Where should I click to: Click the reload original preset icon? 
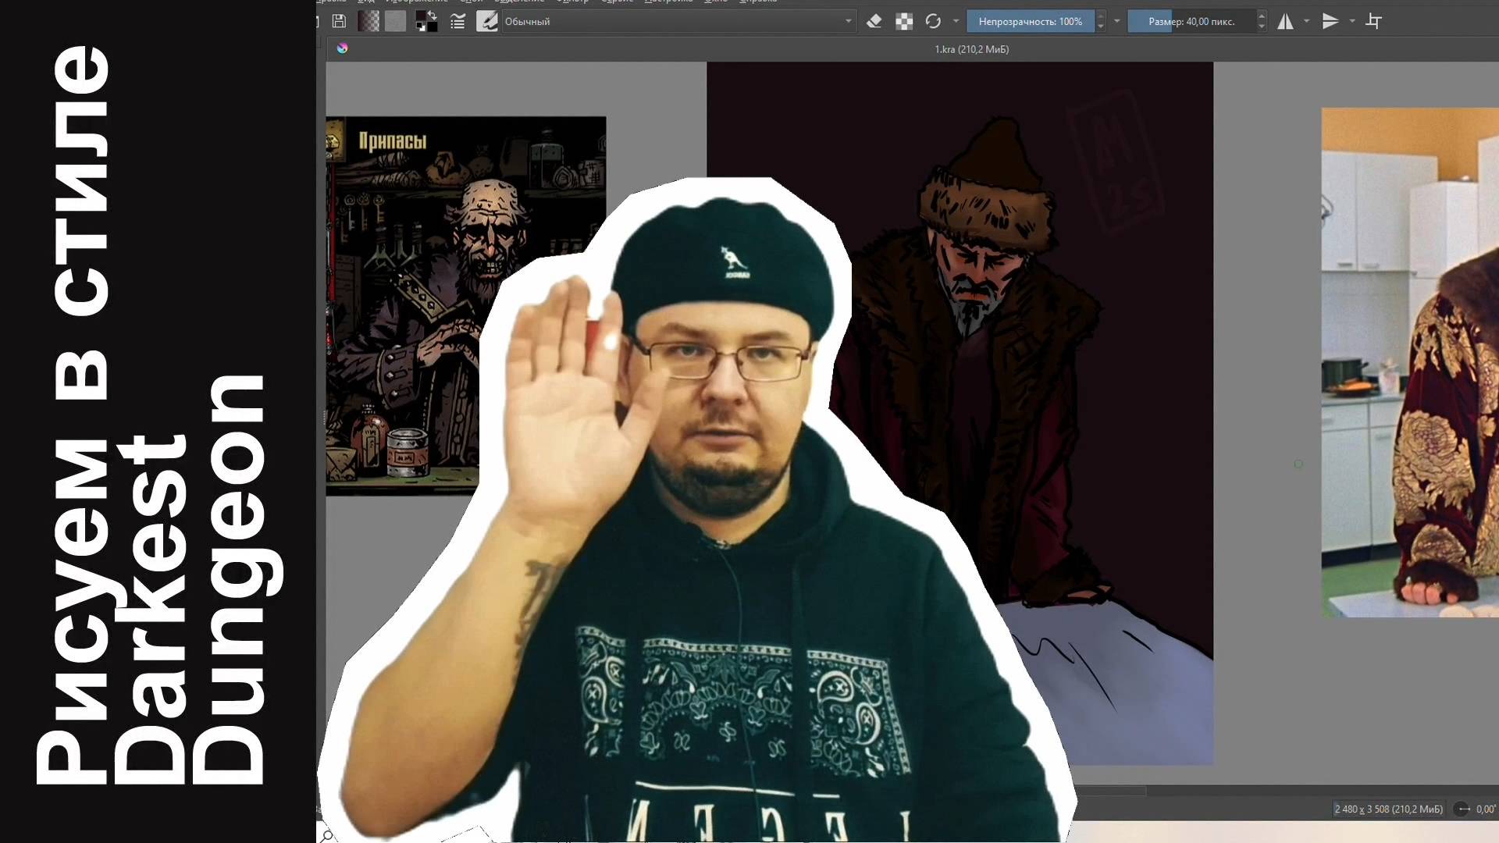[x=933, y=21]
